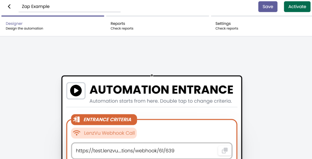
Task: Click the gray bar above Reports
Action: 158,16
